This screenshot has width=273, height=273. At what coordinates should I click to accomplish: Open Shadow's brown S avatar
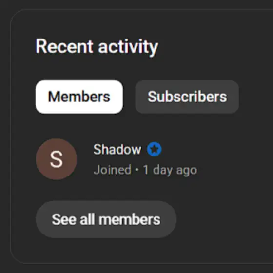coord(57,159)
